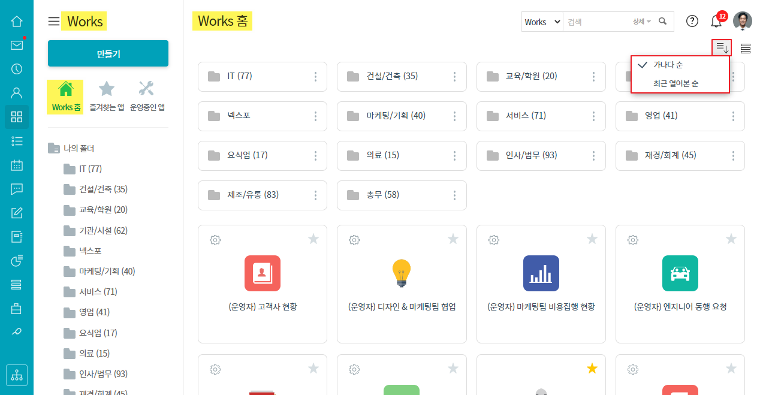The image size is (769, 395).
Task: Click the 만들기 button
Action: pos(108,53)
